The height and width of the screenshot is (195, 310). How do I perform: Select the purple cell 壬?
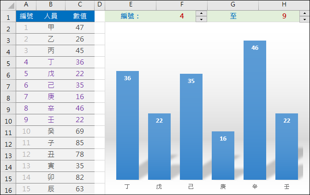click(x=51, y=120)
